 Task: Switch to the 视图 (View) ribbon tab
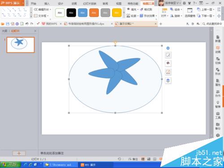pos(119,4)
